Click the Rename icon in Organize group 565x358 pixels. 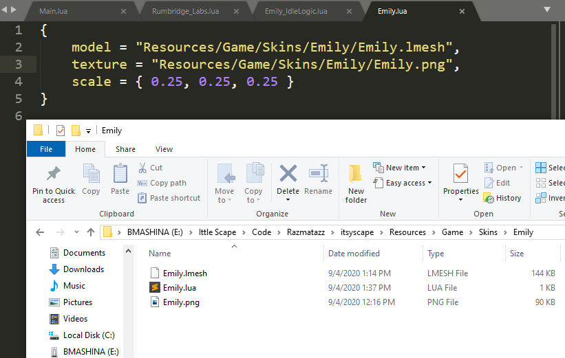click(318, 173)
